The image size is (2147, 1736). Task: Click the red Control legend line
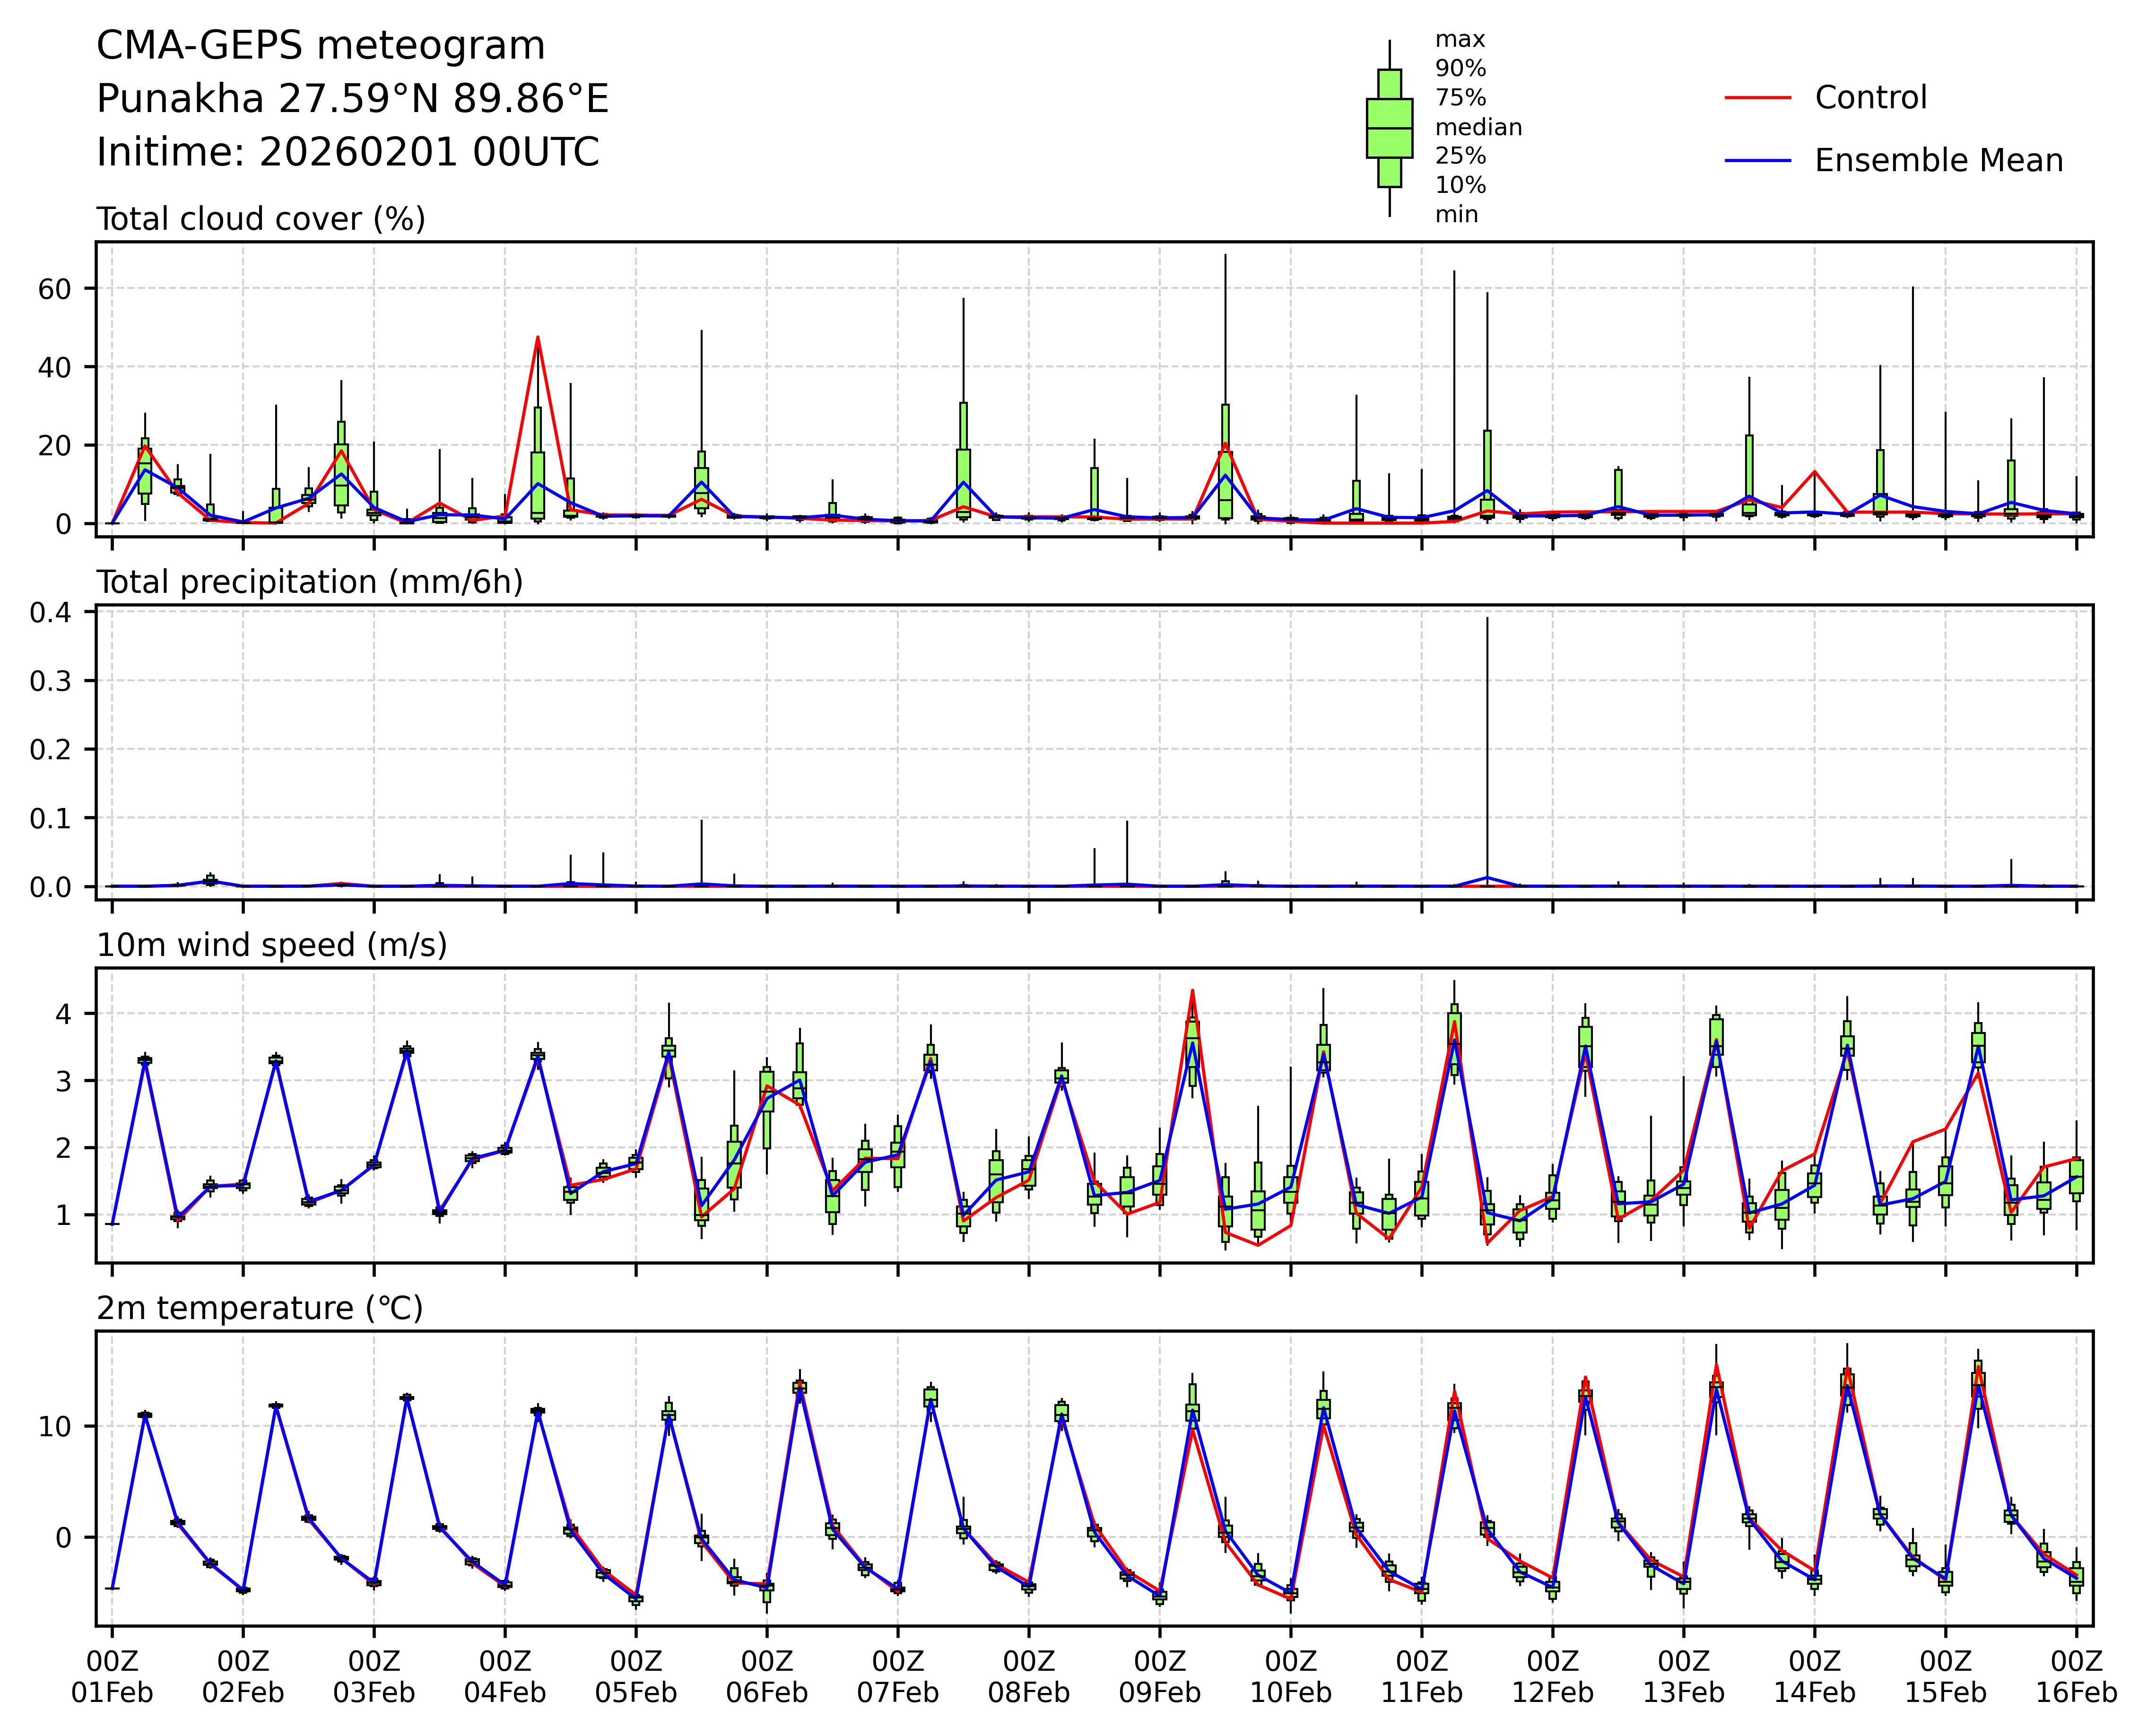click(1757, 98)
